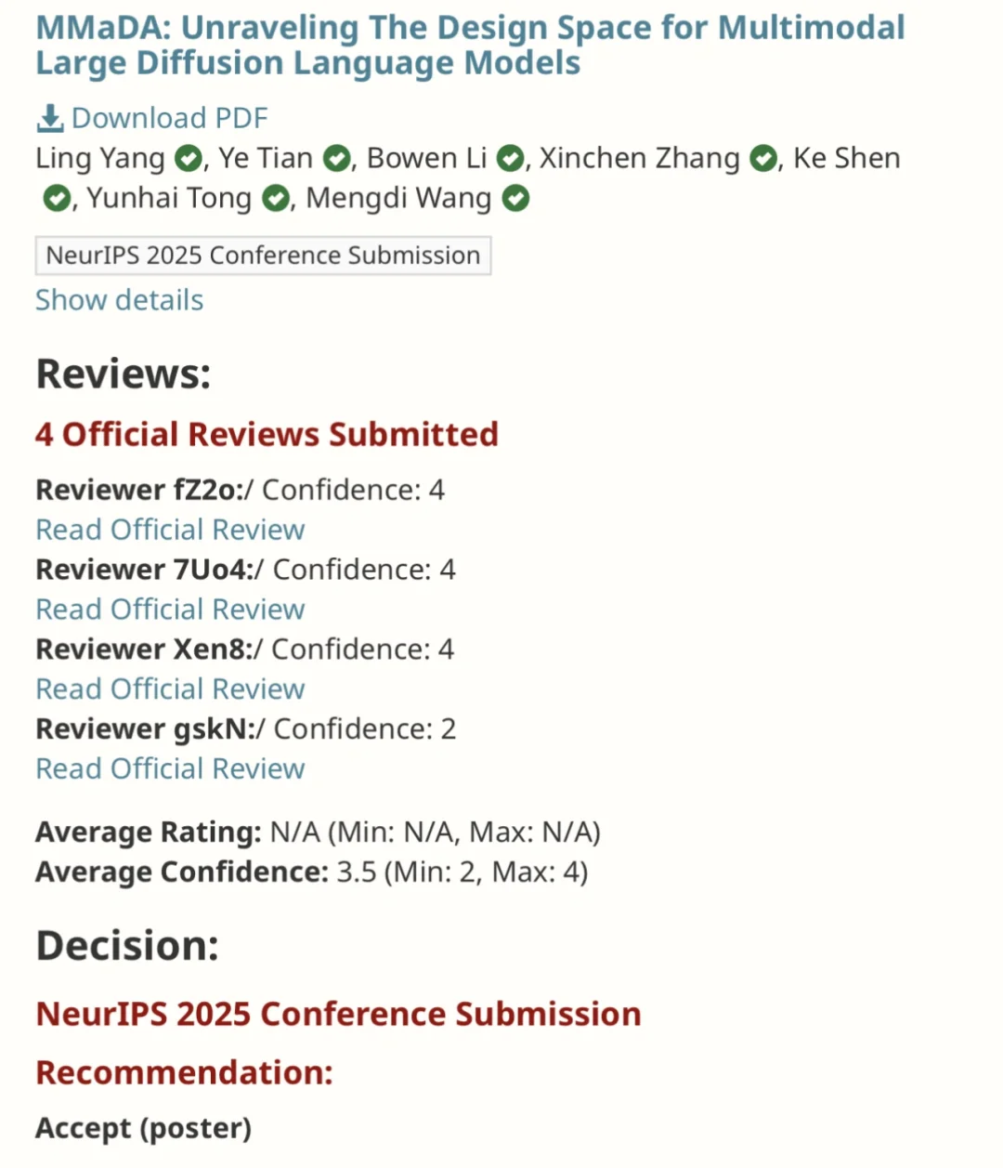Click verified checkmark next to Yunhai Tong
Image resolution: width=1003 pixels, height=1168 pixels.
pyautogui.click(x=276, y=199)
